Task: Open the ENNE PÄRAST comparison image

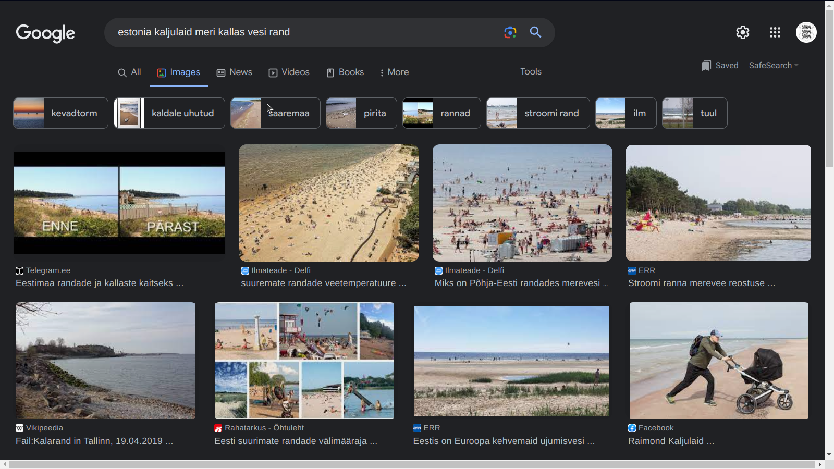Action: click(x=119, y=203)
